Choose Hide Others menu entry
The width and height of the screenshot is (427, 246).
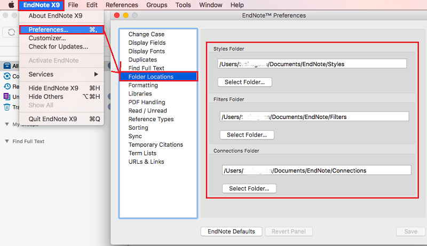point(61,97)
